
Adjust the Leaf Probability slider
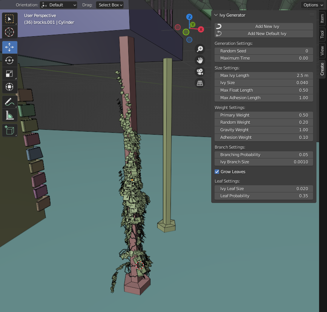click(x=264, y=196)
